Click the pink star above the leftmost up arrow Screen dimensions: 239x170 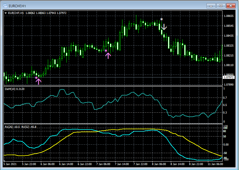[x=36, y=77]
